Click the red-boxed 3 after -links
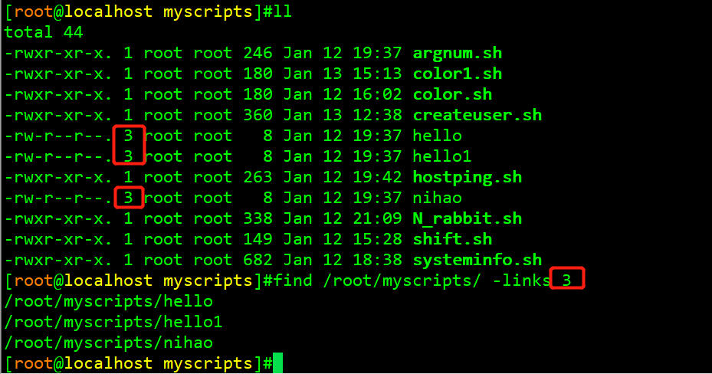Image resolution: width=712 pixels, height=374 pixels. 567,280
